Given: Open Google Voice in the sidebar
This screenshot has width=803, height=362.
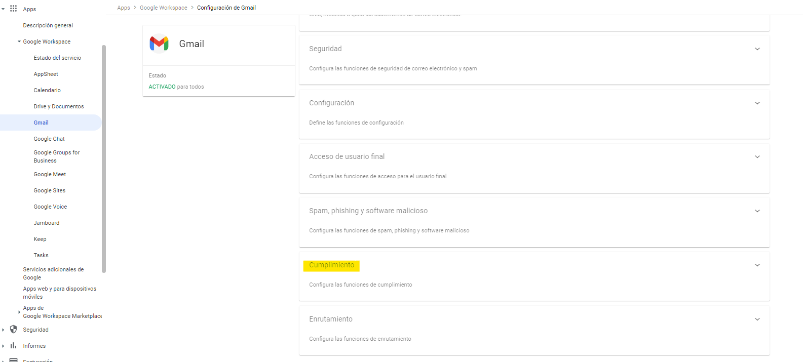Looking at the screenshot, I should 50,207.
